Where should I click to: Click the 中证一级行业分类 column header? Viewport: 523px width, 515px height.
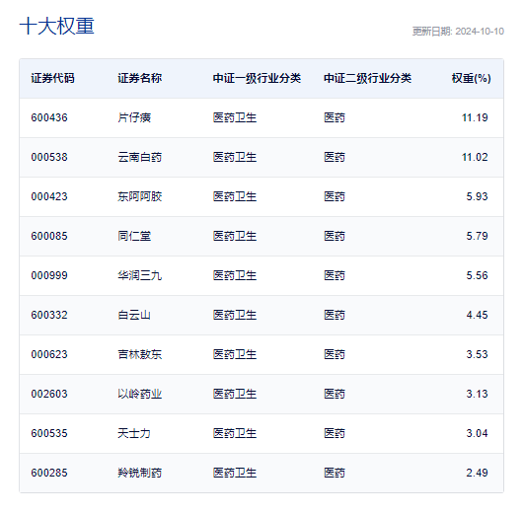pyautogui.click(x=257, y=78)
